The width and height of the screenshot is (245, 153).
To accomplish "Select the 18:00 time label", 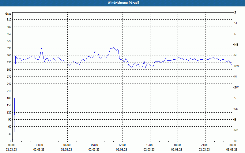I will click(x=177, y=145).
